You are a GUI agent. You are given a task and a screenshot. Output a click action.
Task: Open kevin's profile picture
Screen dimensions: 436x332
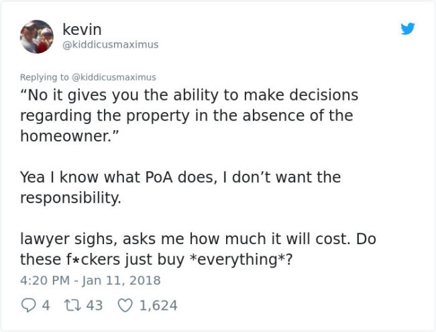coord(37,36)
